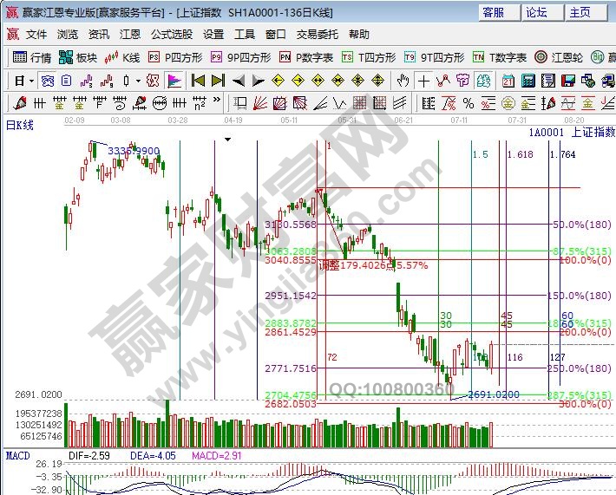Open the T数字表 number table tool
The height and width of the screenshot is (495, 616).
[x=500, y=57]
